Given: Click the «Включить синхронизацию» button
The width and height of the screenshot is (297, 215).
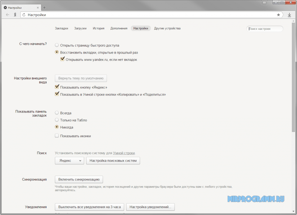Looking at the screenshot, I should tap(79, 179).
